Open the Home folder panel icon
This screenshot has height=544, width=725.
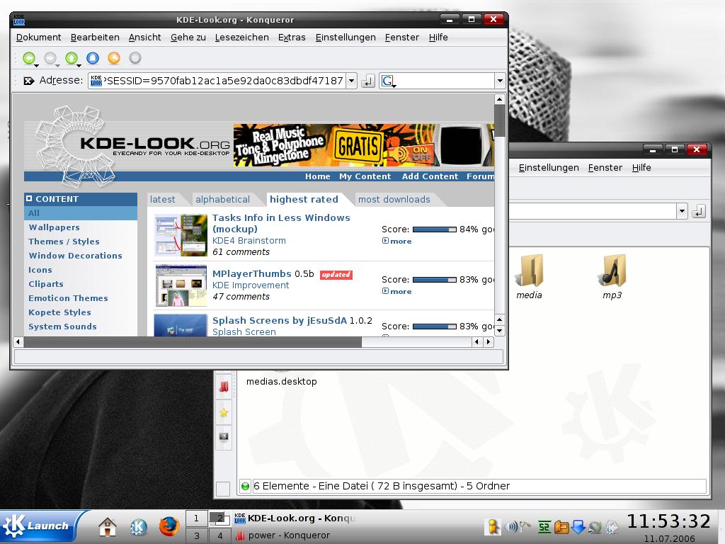pyautogui.click(x=108, y=527)
